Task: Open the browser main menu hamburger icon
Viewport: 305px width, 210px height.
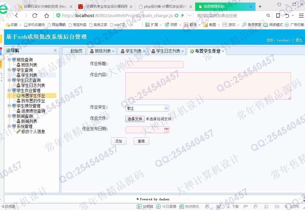Action: coord(301,16)
